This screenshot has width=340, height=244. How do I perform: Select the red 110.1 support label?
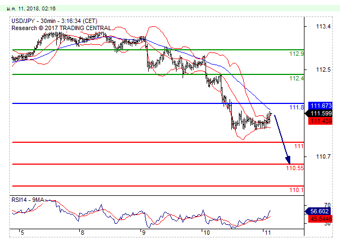click(x=296, y=190)
